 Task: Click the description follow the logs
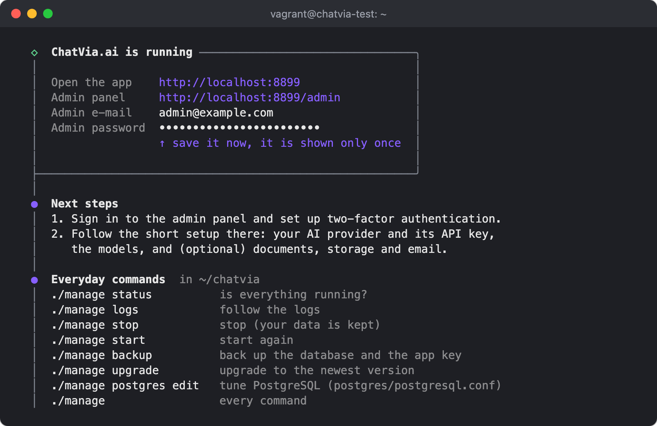tap(270, 310)
